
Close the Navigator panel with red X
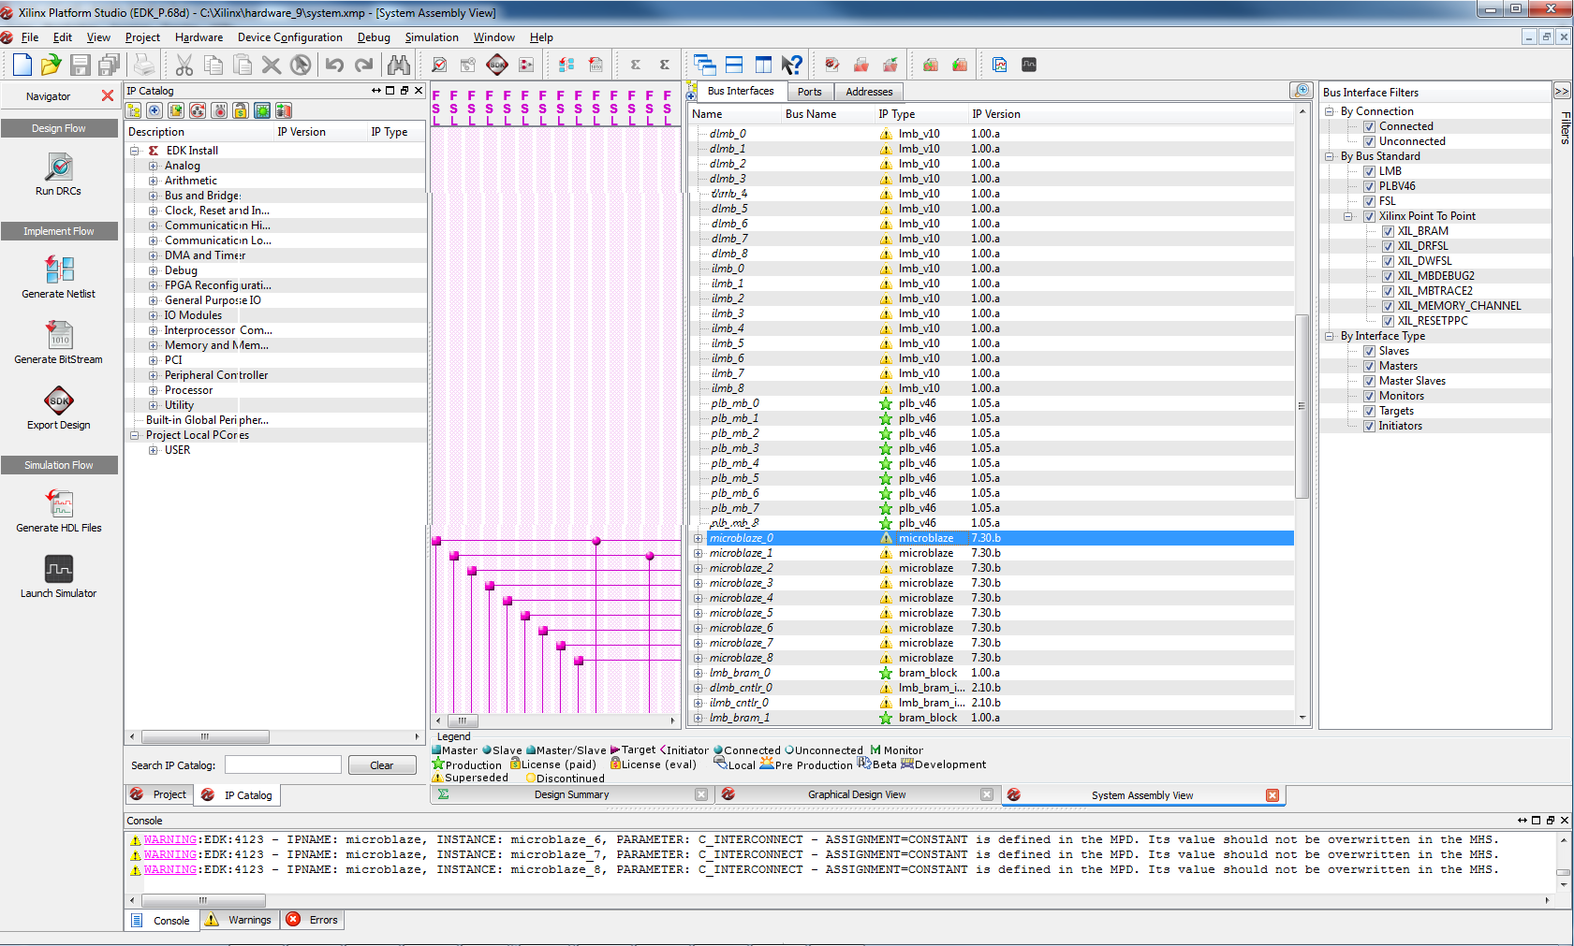(x=108, y=95)
